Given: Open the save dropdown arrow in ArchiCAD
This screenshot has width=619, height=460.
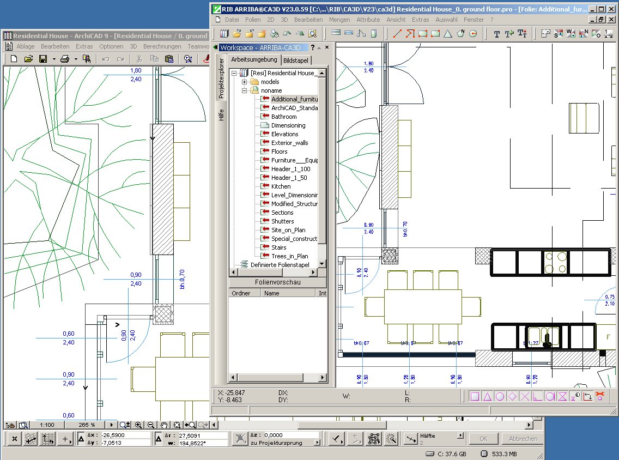Looking at the screenshot, I should point(54,59).
